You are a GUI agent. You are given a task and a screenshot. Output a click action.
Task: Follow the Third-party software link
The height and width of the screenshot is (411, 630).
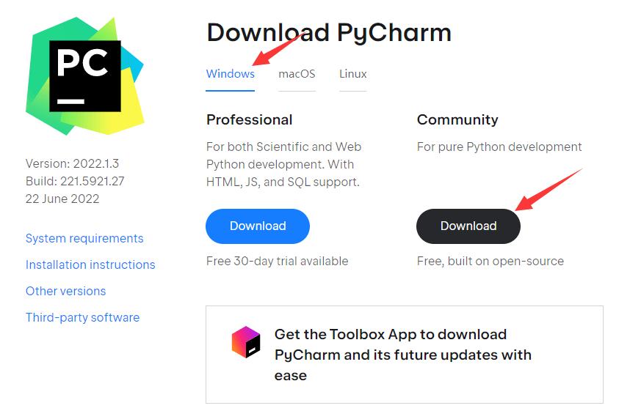82,317
